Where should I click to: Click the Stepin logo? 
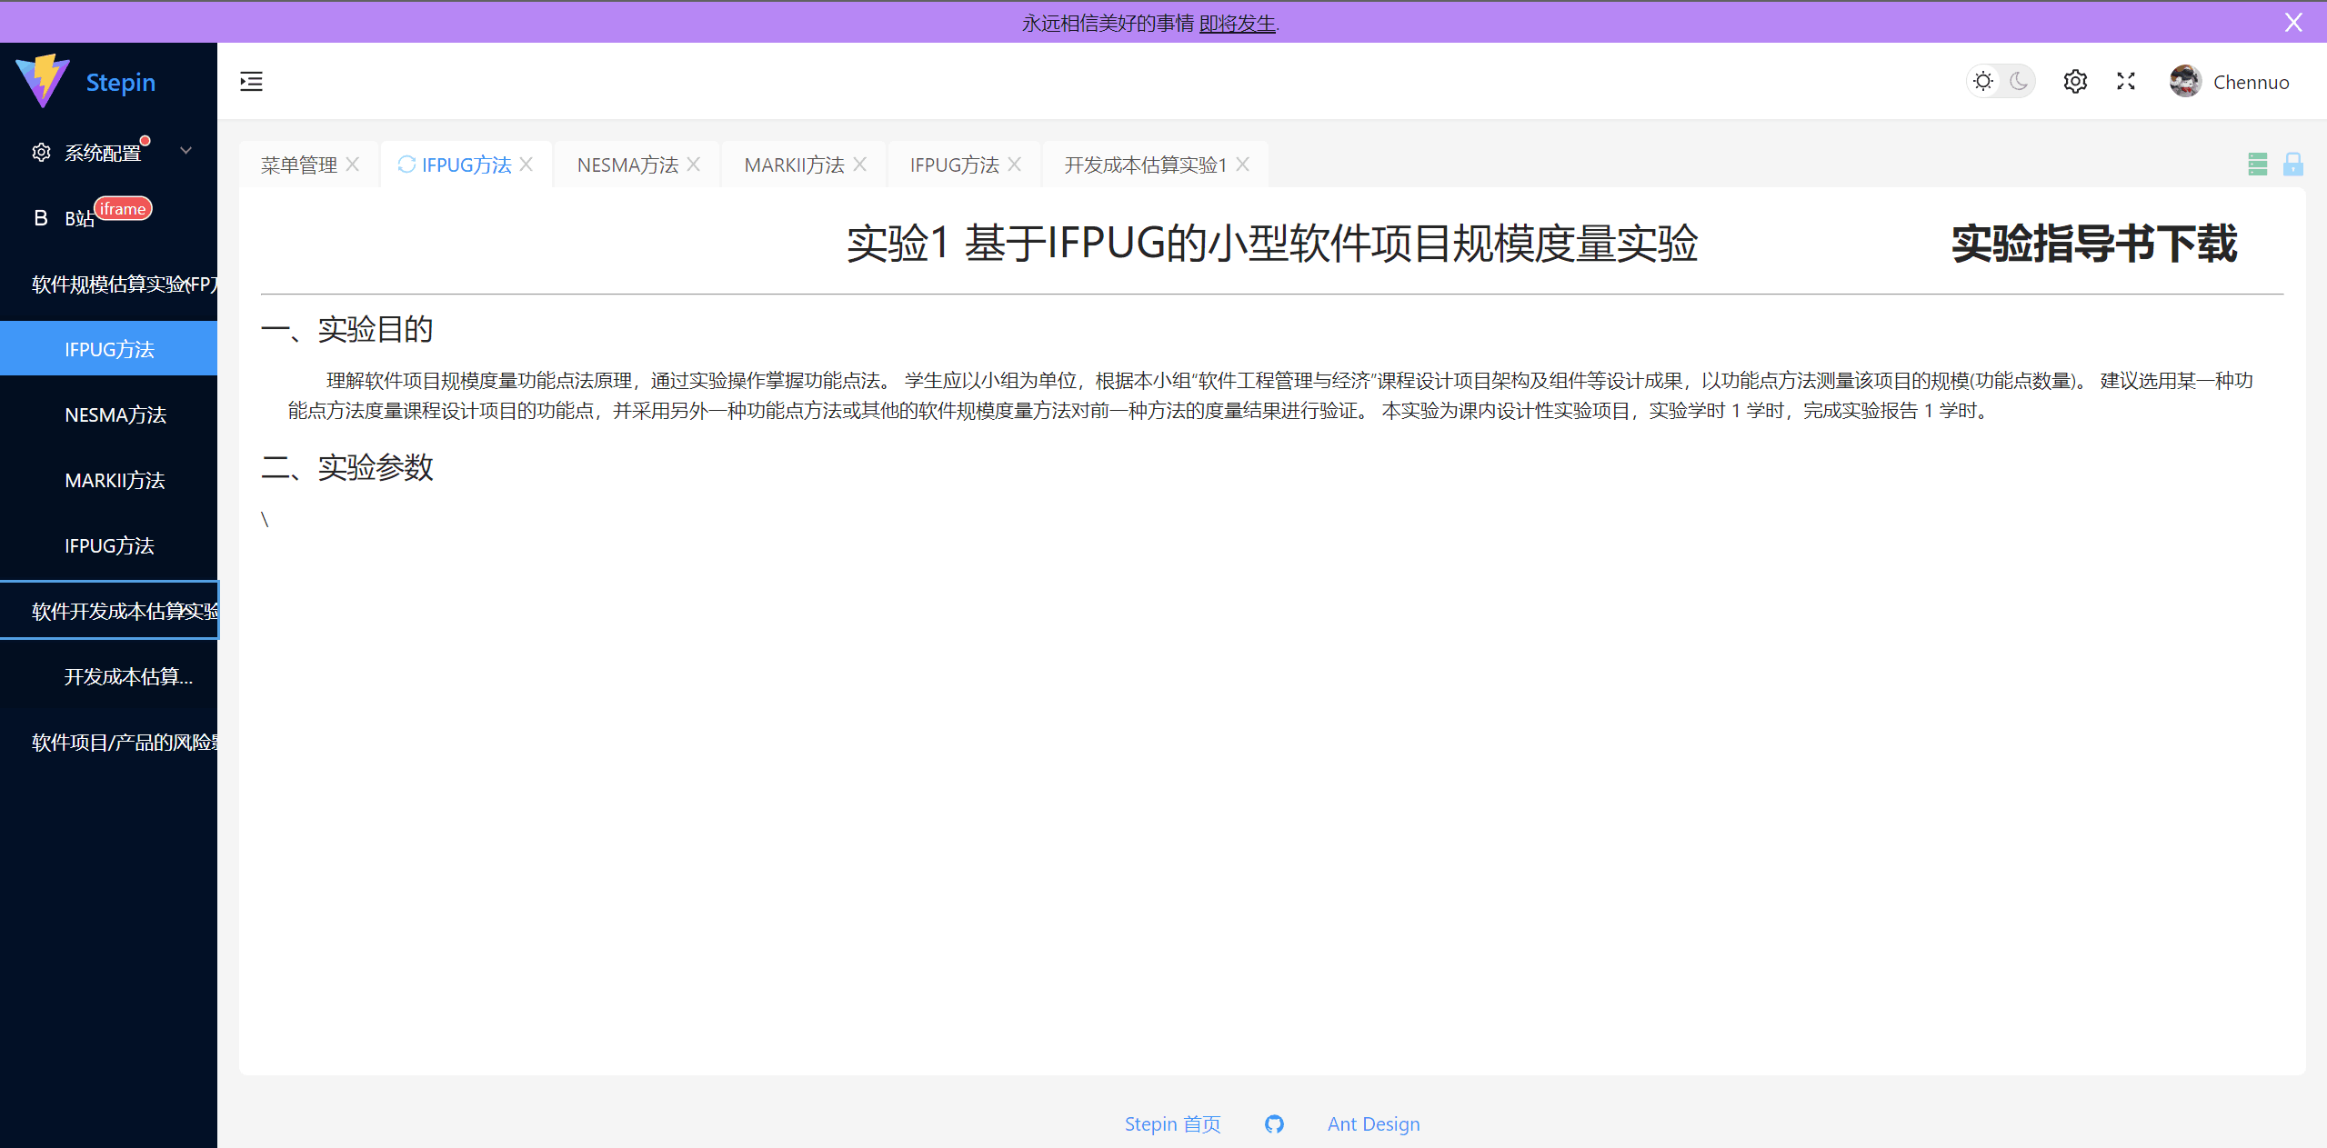[44, 81]
